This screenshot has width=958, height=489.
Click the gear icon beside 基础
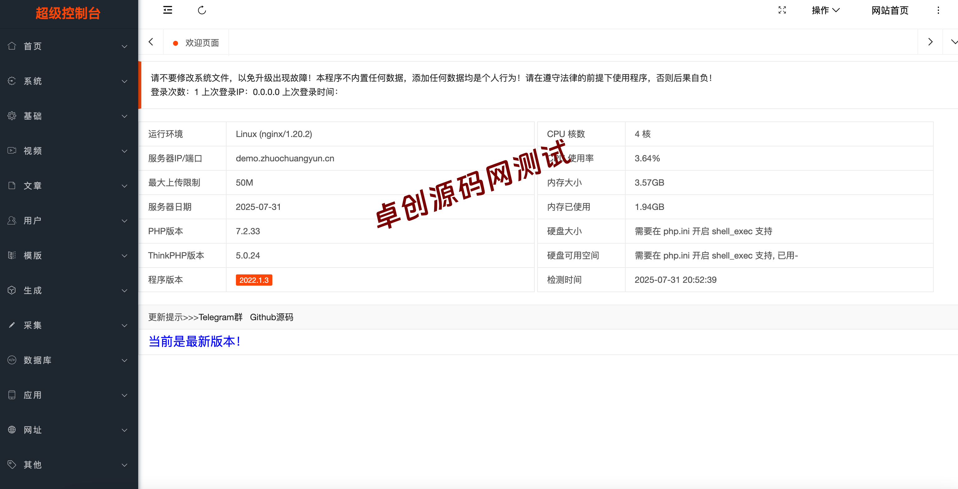click(x=12, y=116)
